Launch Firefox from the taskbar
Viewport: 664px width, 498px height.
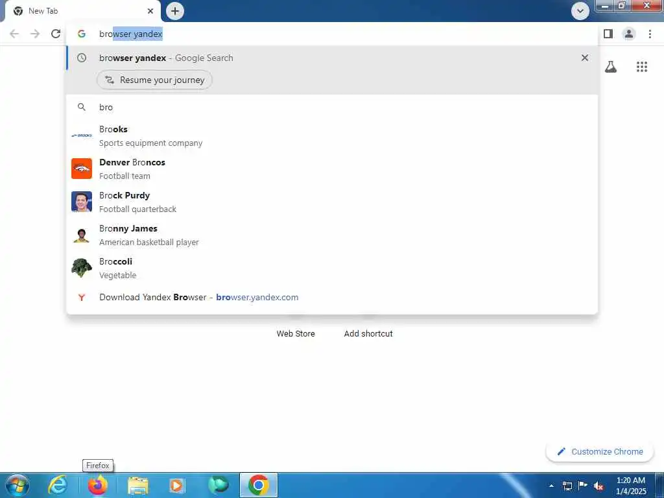[98, 485]
